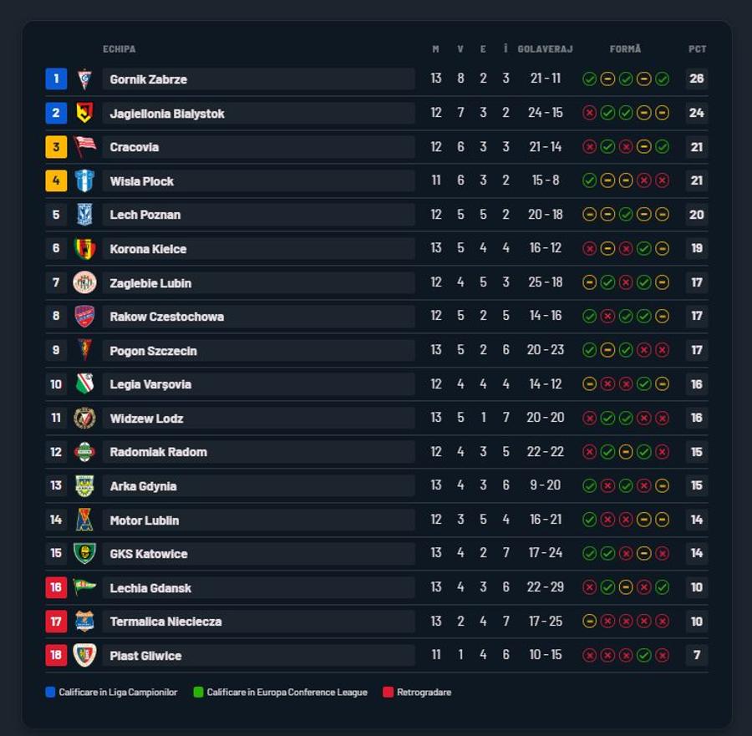This screenshot has width=752, height=736.
Task: Open the Wisla Plock team name link
Action: [142, 181]
